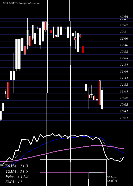Screen dimensions: 133x186
Task: Click the 13.07 price axis label
Action: [x=124, y=25]
